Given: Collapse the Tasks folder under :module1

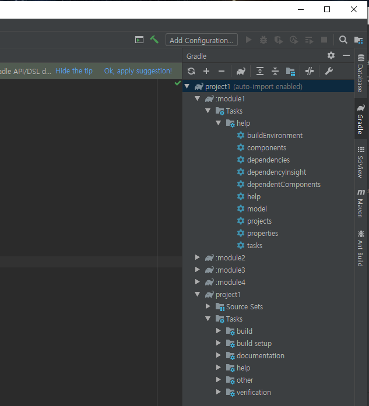Looking at the screenshot, I should pos(208,111).
